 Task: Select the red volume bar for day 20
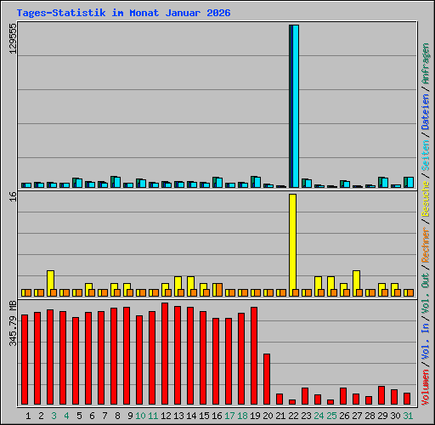[267, 379]
